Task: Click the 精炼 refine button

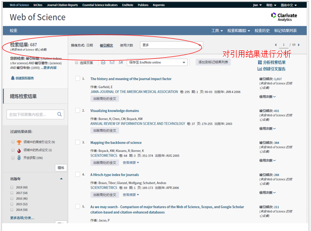Action: (61, 168)
